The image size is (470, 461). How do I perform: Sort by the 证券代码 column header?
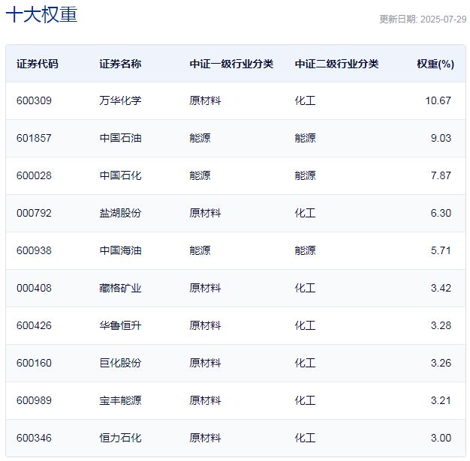[x=37, y=64]
